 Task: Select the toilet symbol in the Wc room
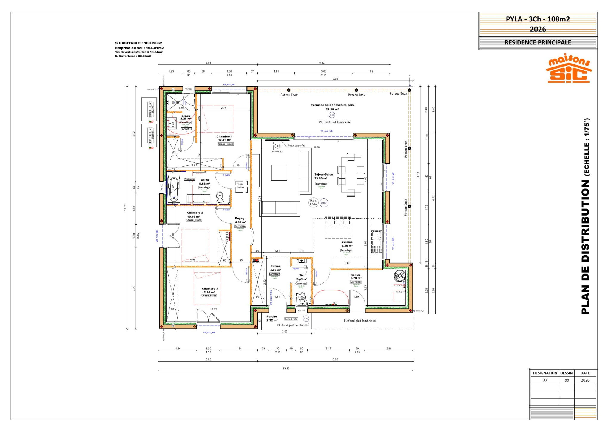[302, 299]
